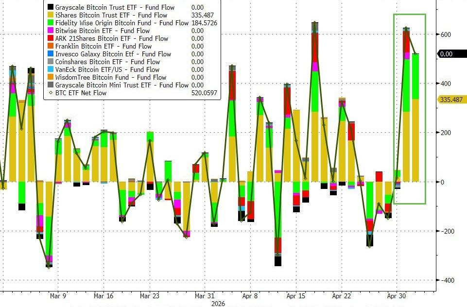Click the 520.0597 net flow value in legend
Viewport: 467px width, 307px height.
204,93
